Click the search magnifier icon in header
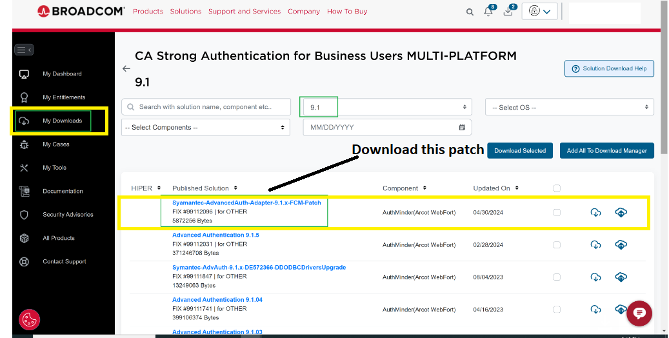Viewport: 669px width, 338px height. point(470,12)
